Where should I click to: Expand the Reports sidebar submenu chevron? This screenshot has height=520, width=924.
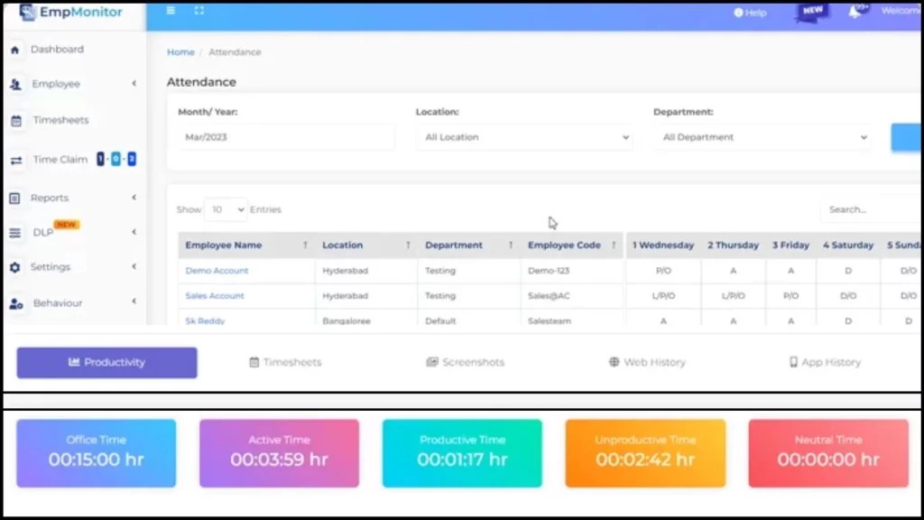tap(134, 198)
